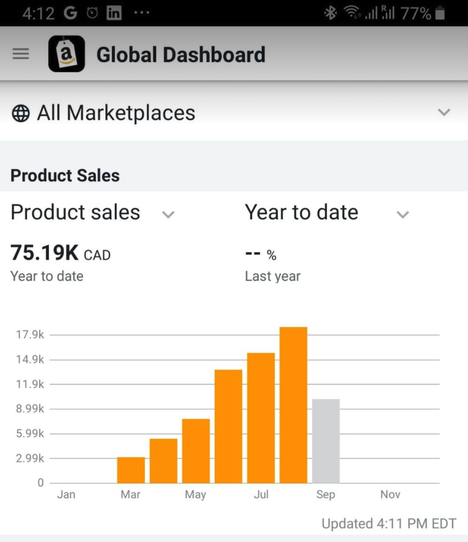This screenshot has width=468, height=542.
Task: Open the Year to date range dropdown
Action: click(403, 215)
